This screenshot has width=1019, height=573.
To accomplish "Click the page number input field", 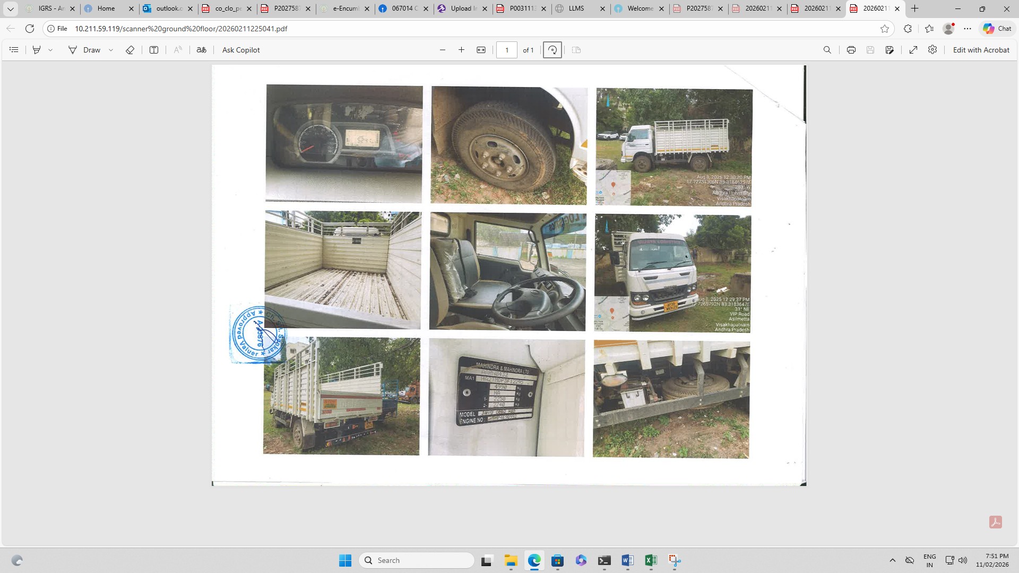I will click(507, 50).
